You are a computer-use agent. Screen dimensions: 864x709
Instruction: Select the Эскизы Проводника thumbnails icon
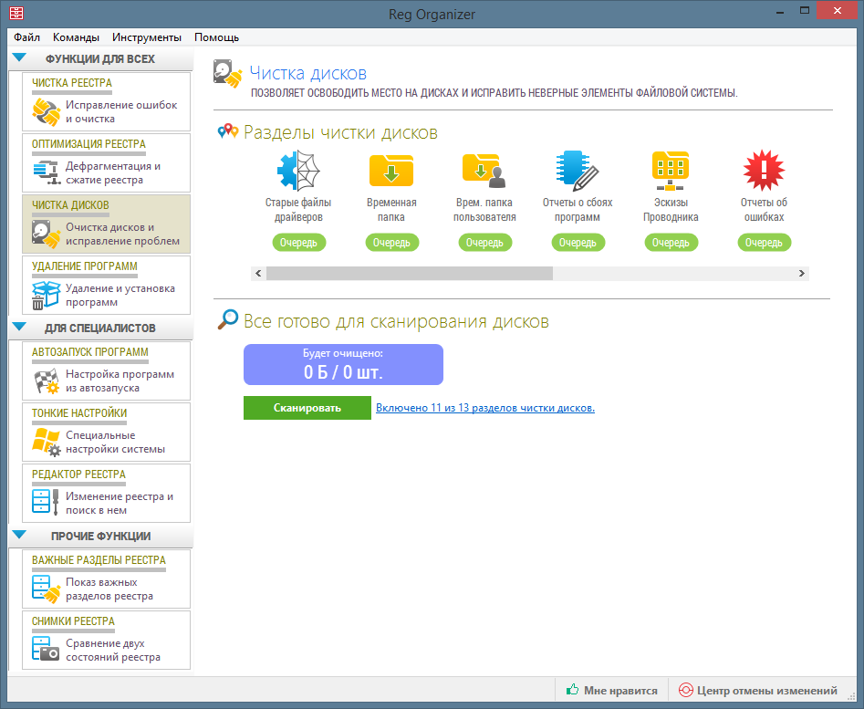tap(671, 171)
